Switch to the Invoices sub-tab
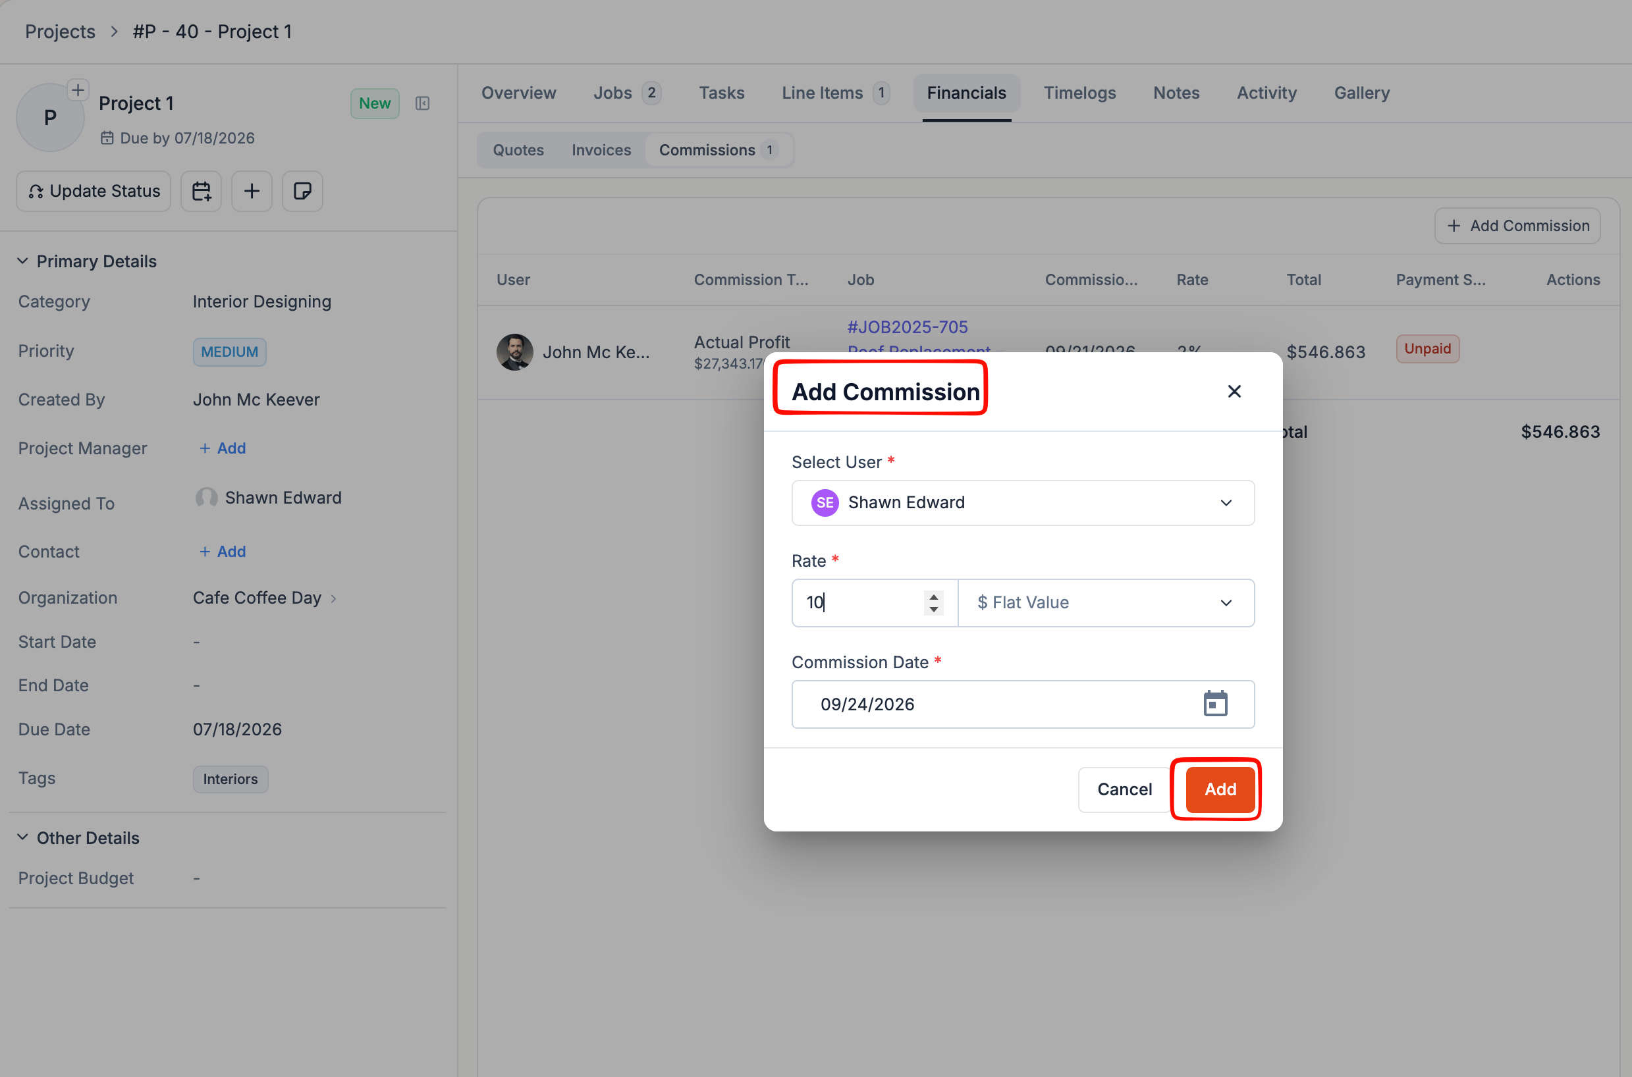The width and height of the screenshot is (1632, 1077). pyautogui.click(x=601, y=149)
